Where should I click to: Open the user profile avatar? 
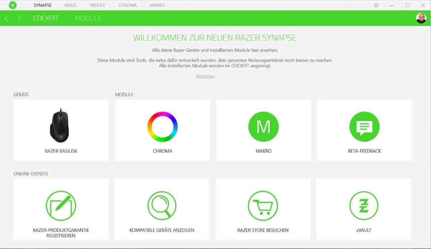[421, 18]
